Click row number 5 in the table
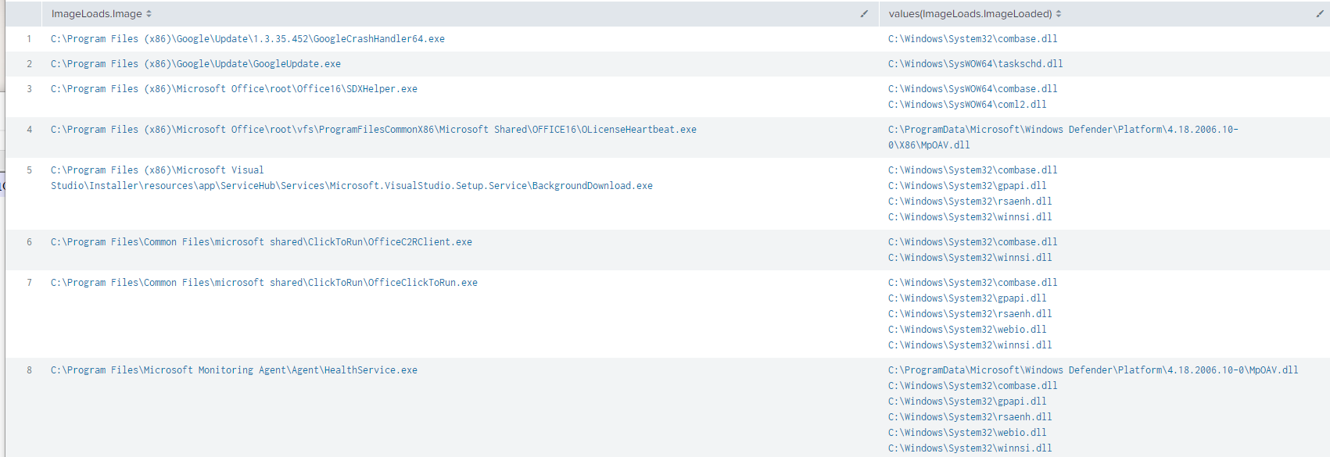Viewport: 1330px width, 457px height. (x=30, y=170)
